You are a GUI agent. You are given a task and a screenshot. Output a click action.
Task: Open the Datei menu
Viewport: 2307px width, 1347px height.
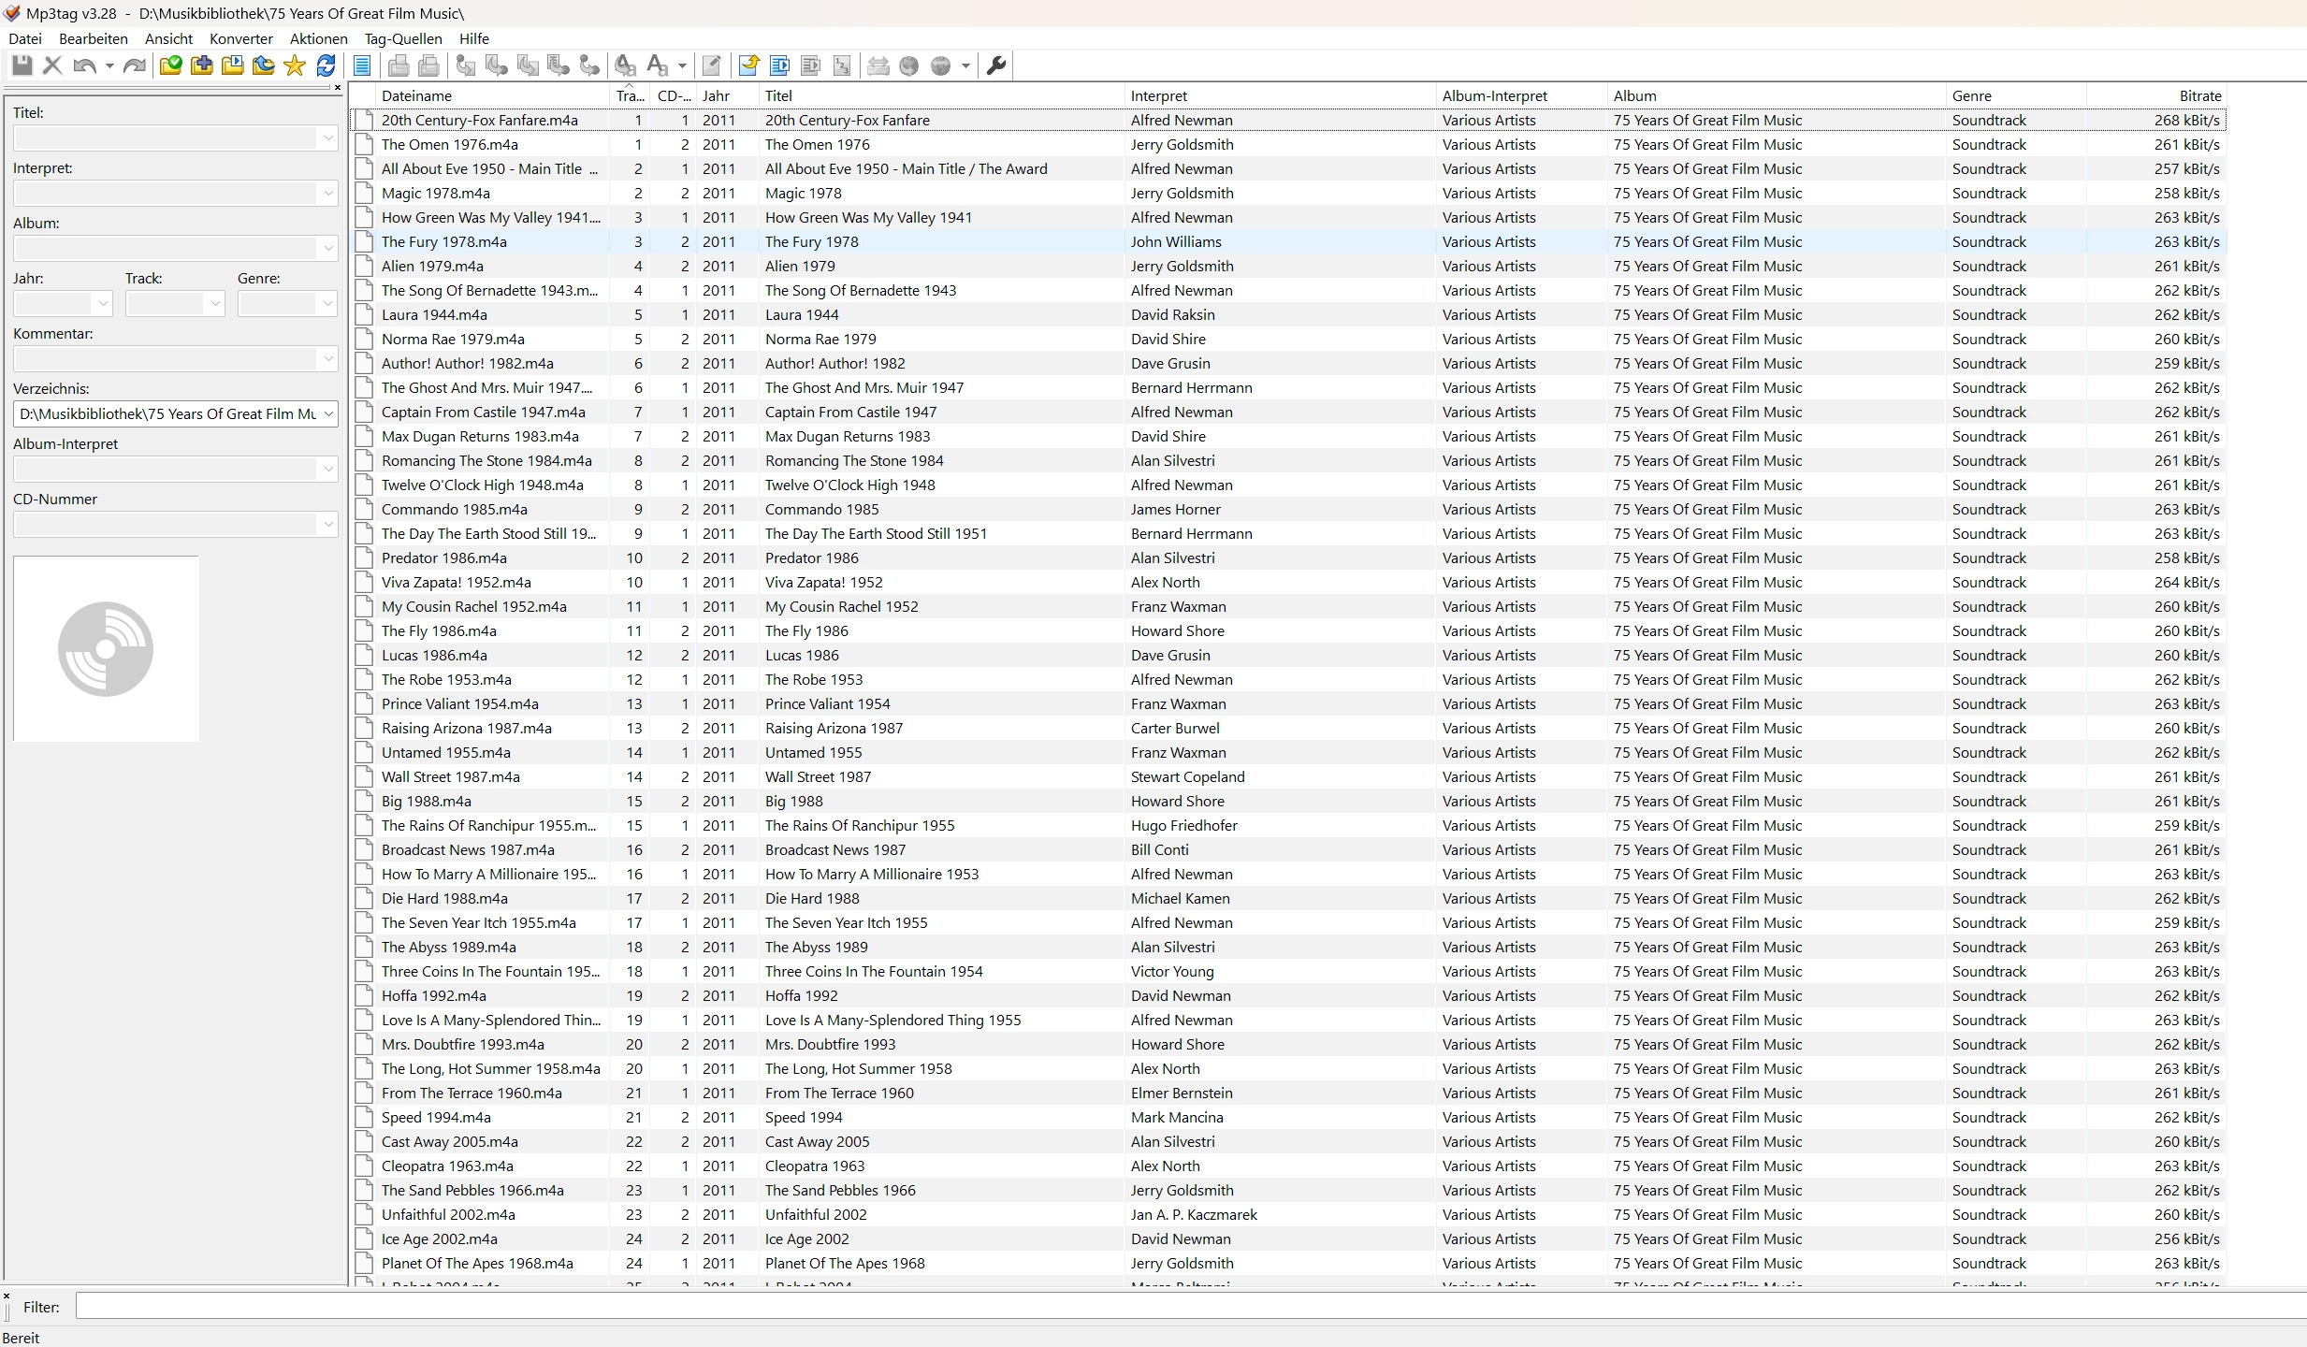point(25,38)
